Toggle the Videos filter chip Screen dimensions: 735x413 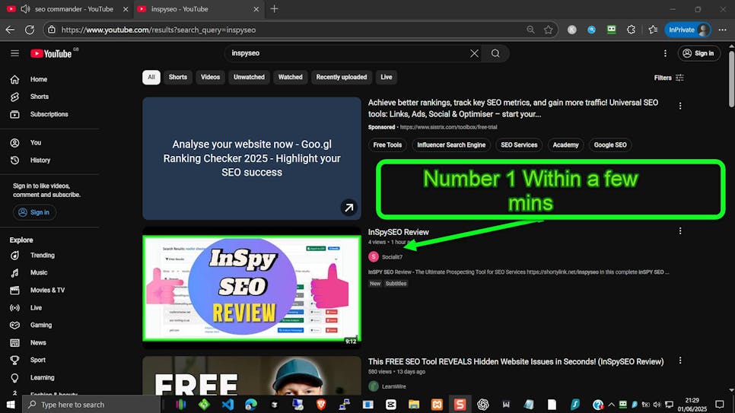click(x=210, y=77)
